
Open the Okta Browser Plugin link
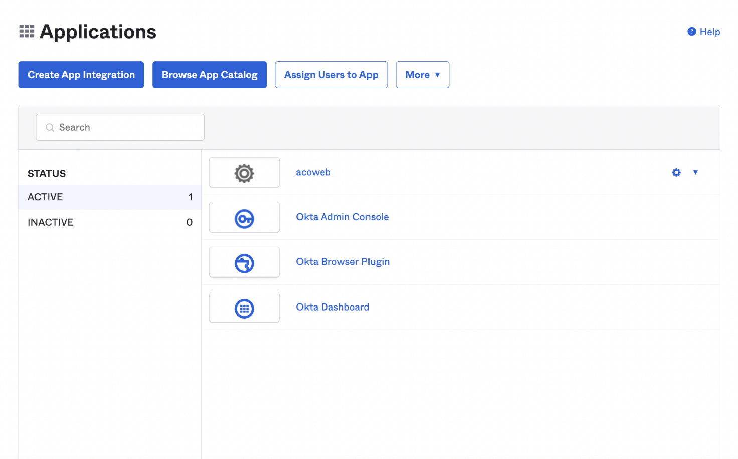tap(343, 262)
